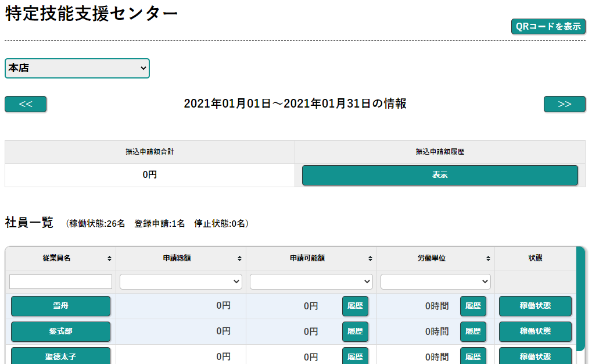Go to next month with >> button
Viewport: 592px width, 364px height.
(564, 104)
